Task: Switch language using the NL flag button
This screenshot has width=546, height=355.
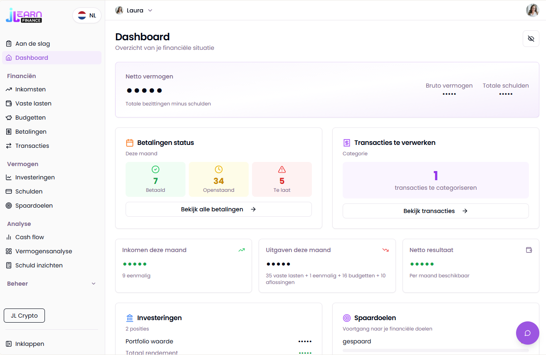Action: pos(87,16)
